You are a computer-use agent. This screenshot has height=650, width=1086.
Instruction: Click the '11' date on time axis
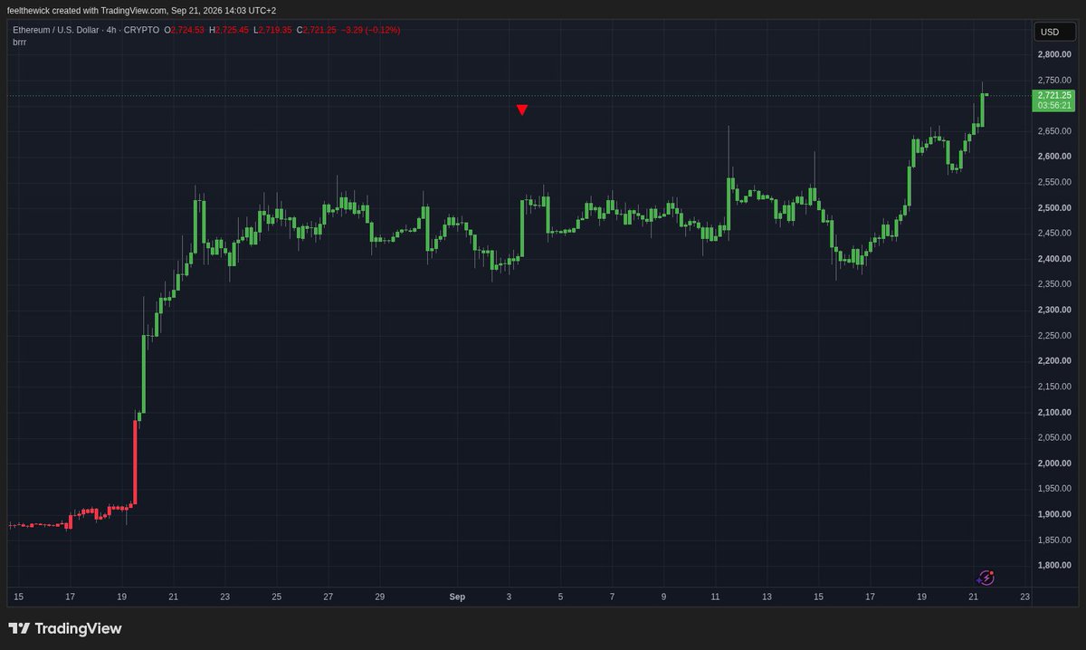pyautogui.click(x=715, y=597)
